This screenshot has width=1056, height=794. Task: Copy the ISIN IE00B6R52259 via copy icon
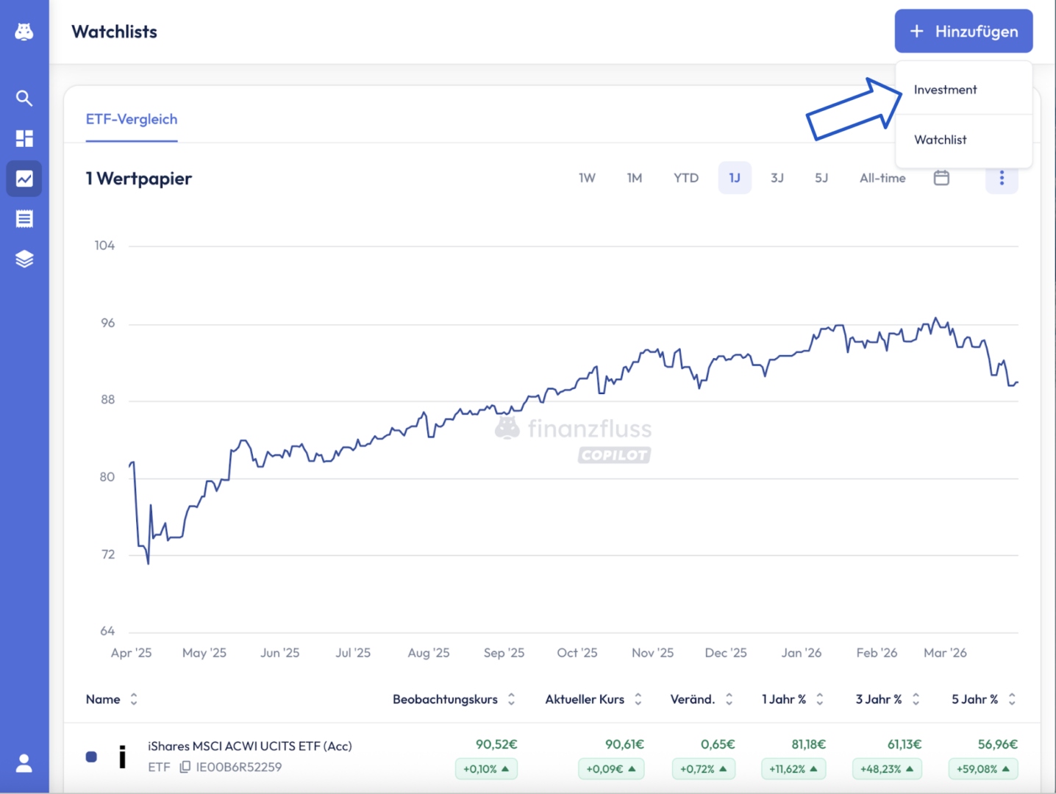click(x=185, y=767)
